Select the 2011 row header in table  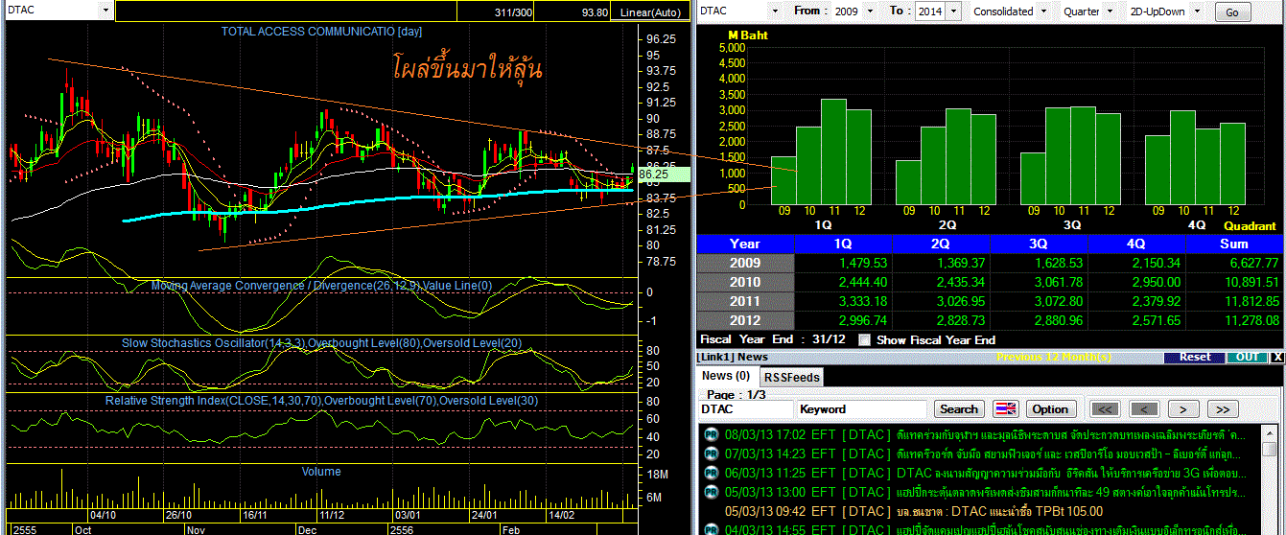coord(745,301)
